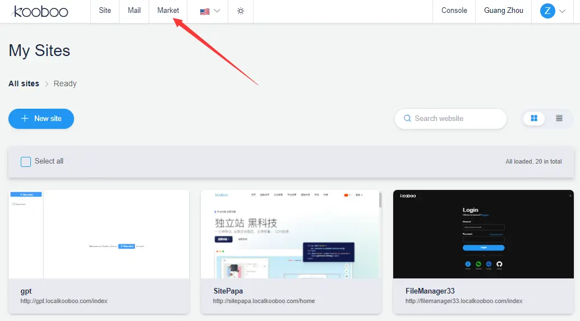Open the FileManager33 site thumbnail
580x321 pixels.
tap(484, 234)
